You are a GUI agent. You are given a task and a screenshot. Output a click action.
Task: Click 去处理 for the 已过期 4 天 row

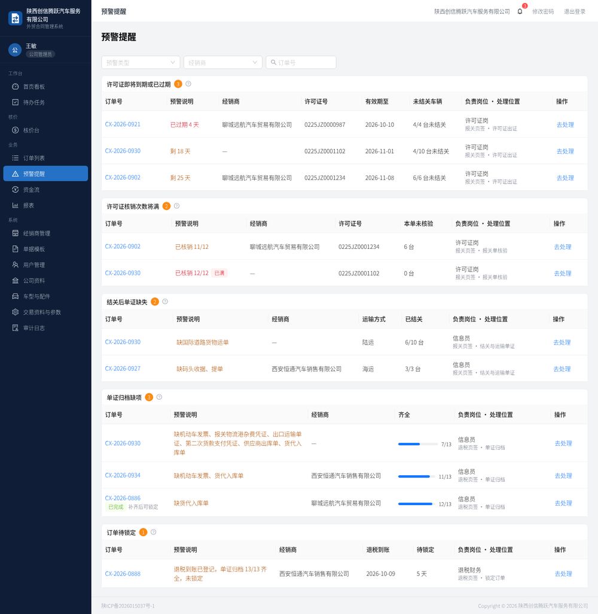[x=565, y=124]
